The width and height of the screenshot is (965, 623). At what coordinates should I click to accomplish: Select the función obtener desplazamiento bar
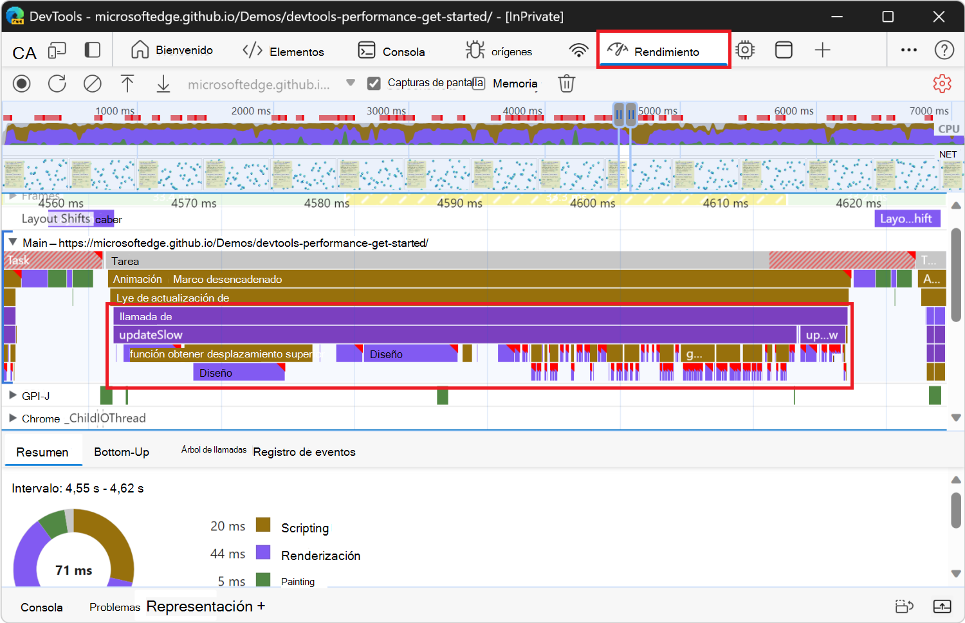pyautogui.click(x=221, y=354)
